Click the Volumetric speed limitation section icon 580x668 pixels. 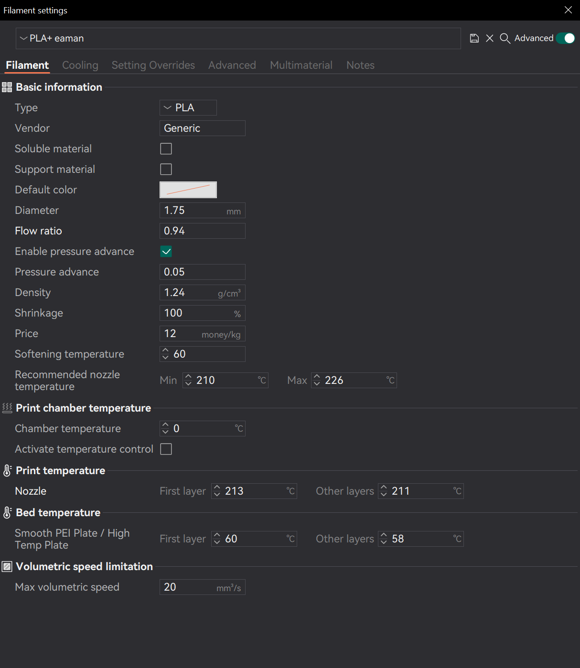coord(7,567)
